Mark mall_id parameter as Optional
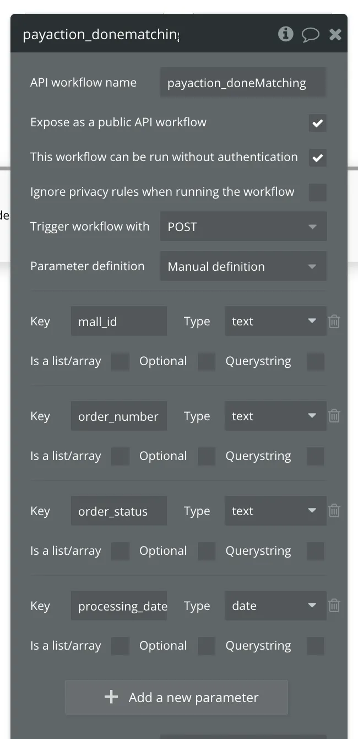Viewport: 358px width, 739px height. point(207,362)
